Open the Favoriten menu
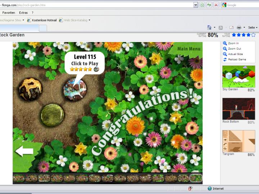 pyautogui.click(x=9, y=13)
